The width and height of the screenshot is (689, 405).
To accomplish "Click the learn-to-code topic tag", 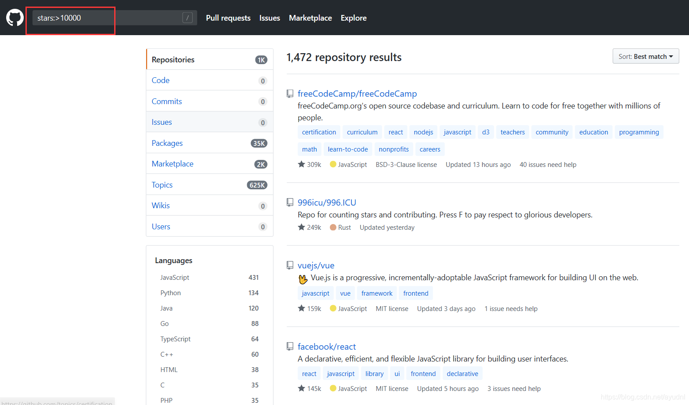I will pos(348,149).
